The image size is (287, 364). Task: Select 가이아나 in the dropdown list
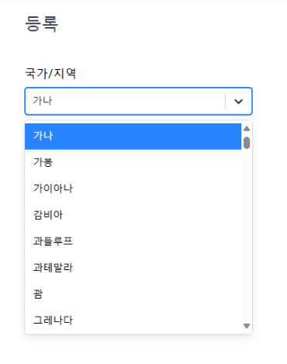(133, 189)
